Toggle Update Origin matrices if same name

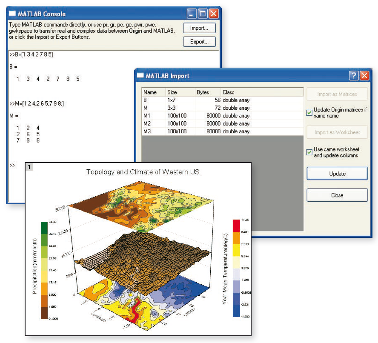309,113
